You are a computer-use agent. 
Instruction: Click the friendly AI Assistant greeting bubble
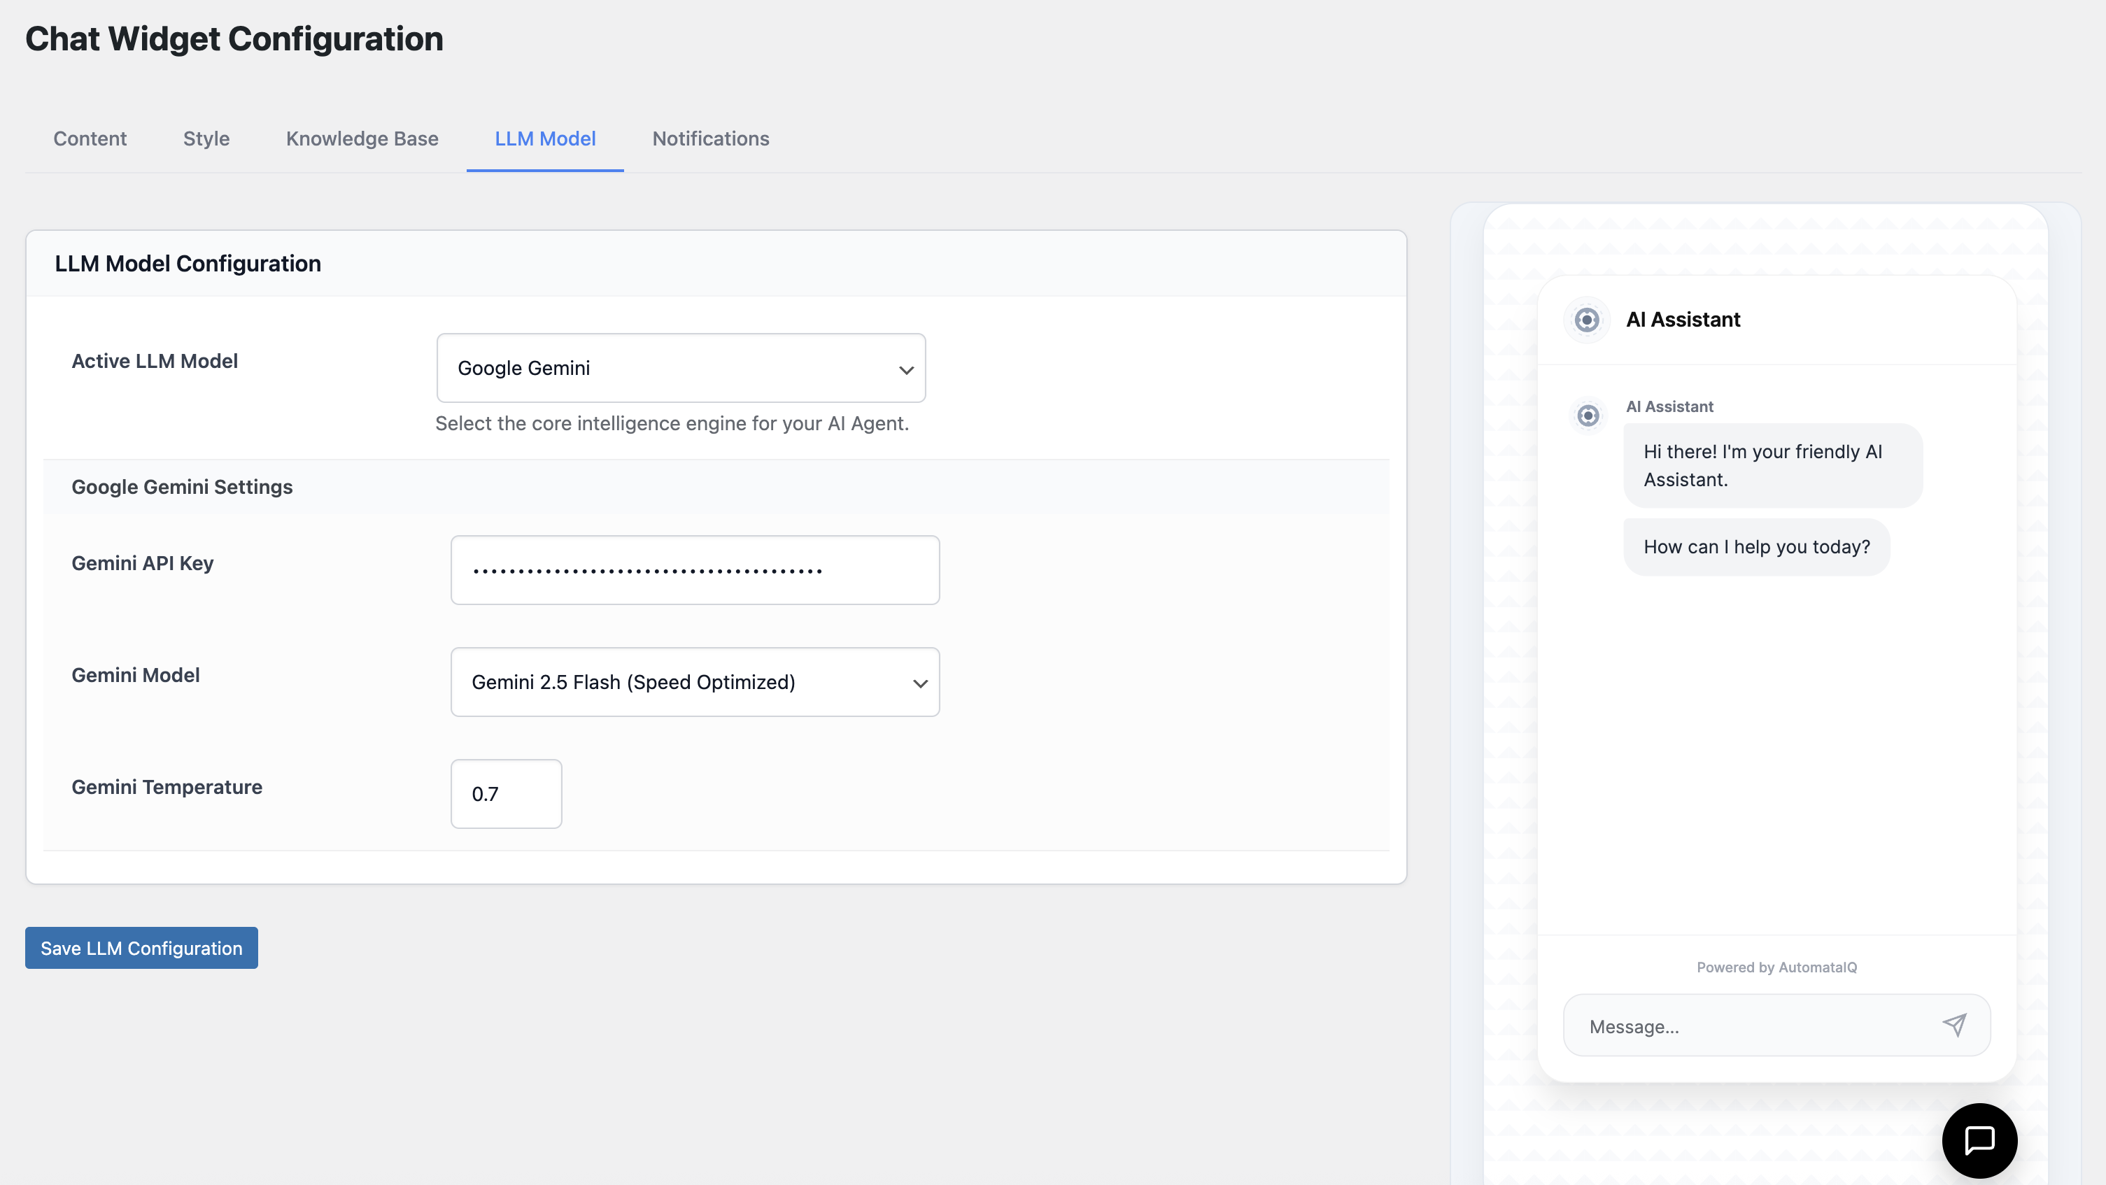click(1772, 465)
